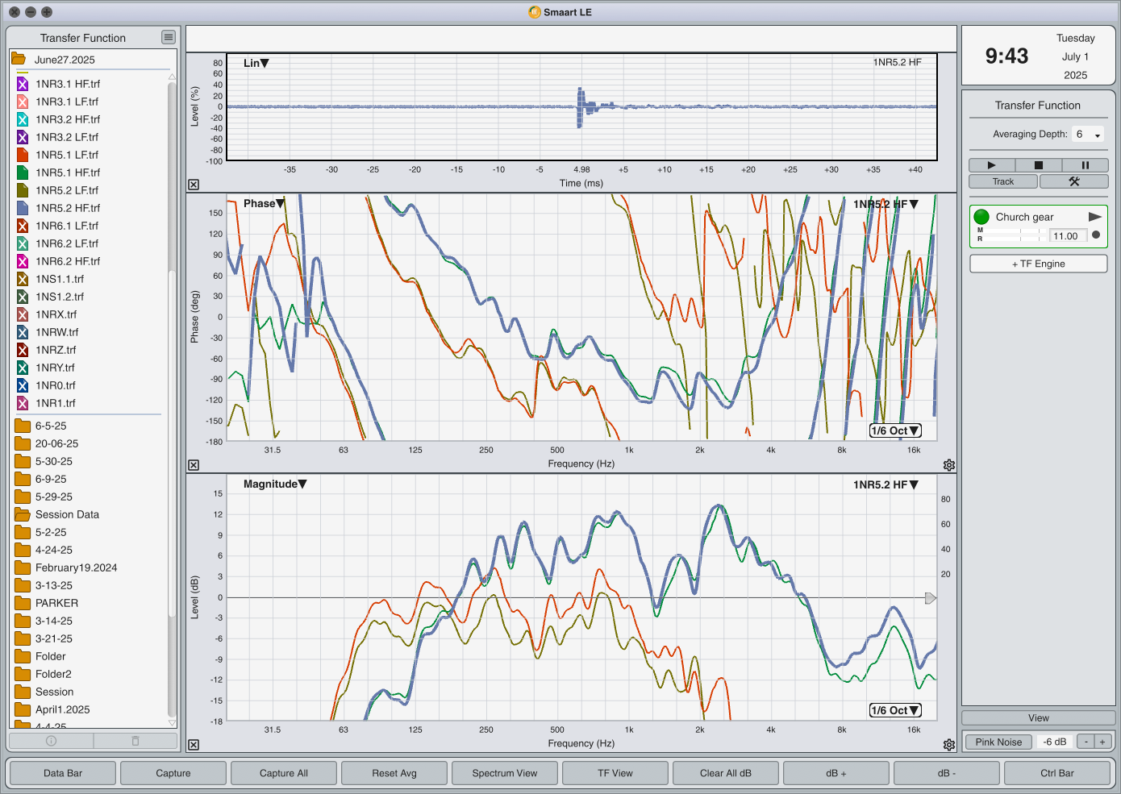Open the Lin time-scale dropdown
The image size is (1121, 794).
tap(256, 63)
